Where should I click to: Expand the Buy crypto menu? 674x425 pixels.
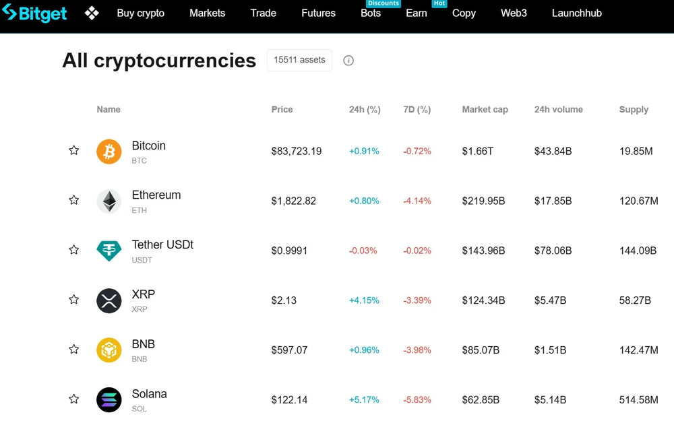click(140, 13)
